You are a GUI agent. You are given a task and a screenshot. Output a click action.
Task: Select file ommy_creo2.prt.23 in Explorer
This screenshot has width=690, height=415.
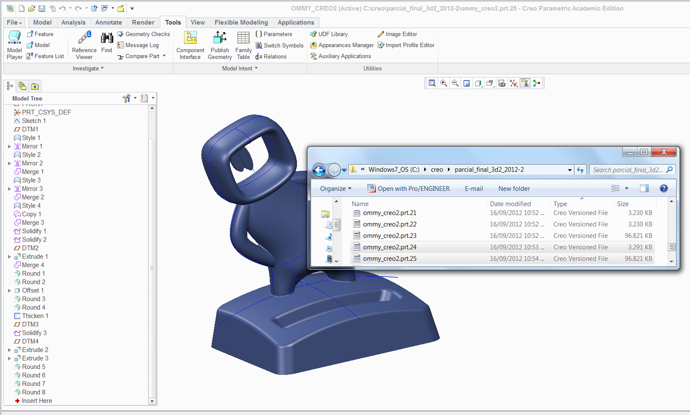click(502, 236)
